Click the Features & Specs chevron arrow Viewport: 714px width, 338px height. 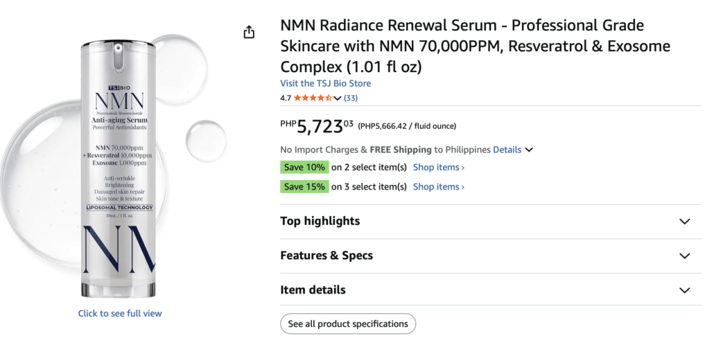tap(684, 256)
